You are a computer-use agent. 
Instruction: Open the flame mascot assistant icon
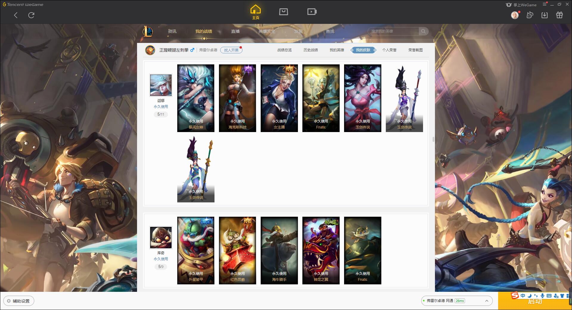(530, 15)
